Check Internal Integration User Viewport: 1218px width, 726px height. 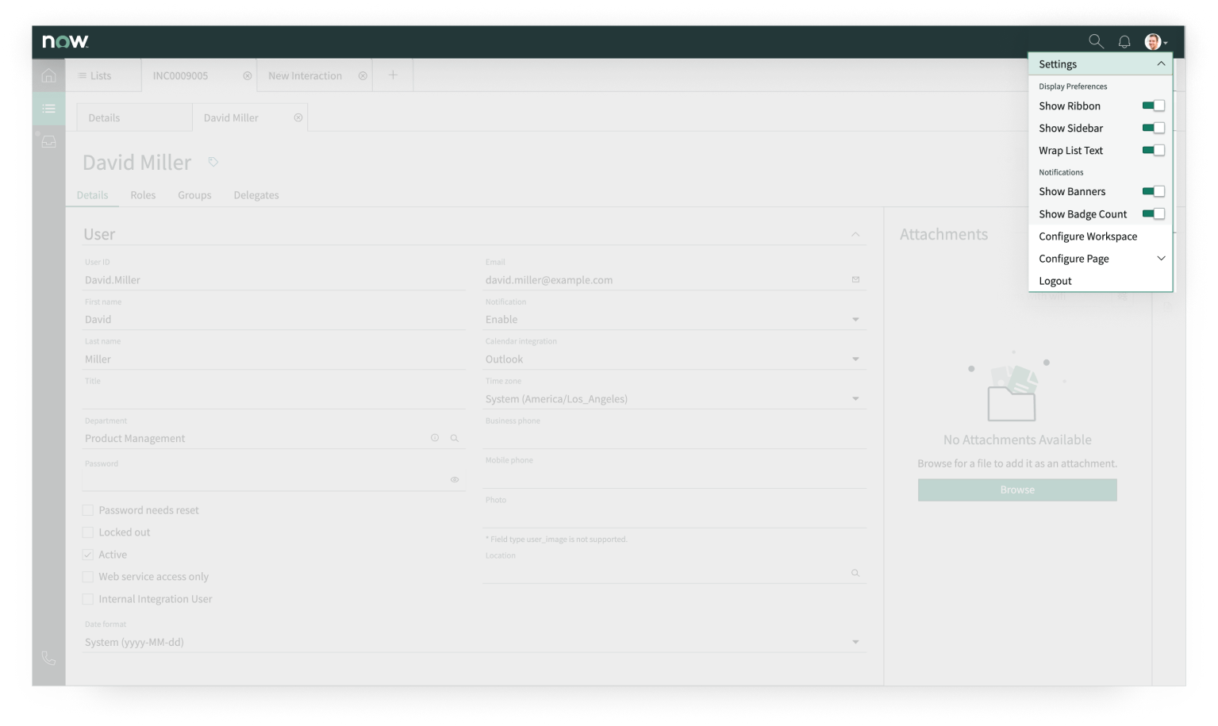[88, 599]
